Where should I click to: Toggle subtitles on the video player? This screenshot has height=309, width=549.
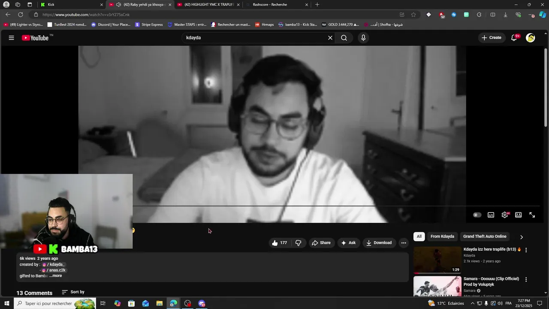click(x=491, y=215)
